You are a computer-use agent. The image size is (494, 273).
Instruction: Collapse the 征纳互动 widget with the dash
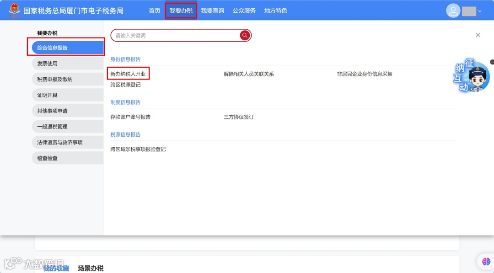[x=492, y=62]
